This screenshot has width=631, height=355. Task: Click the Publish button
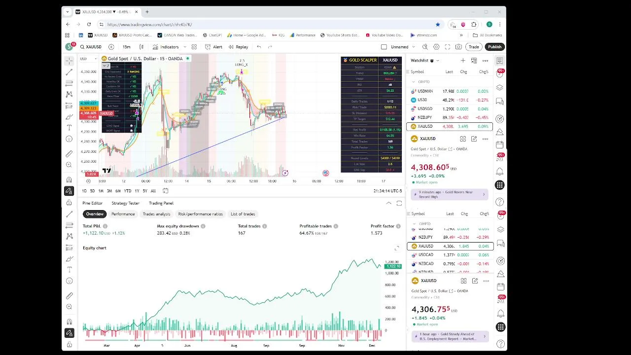click(494, 47)
